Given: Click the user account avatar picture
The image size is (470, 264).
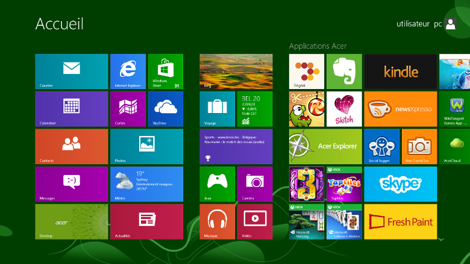Looking at the screenshot, I should click(451, 23).
